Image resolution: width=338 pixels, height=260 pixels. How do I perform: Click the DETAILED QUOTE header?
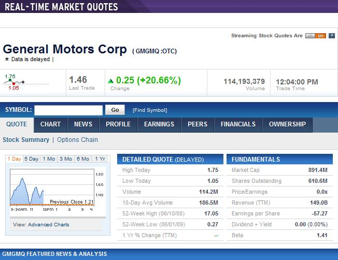[170, 159]
